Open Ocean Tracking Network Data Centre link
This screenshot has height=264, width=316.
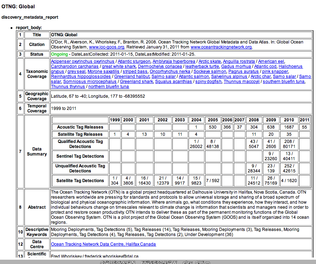pyautogui.click(x=103, y=244)
